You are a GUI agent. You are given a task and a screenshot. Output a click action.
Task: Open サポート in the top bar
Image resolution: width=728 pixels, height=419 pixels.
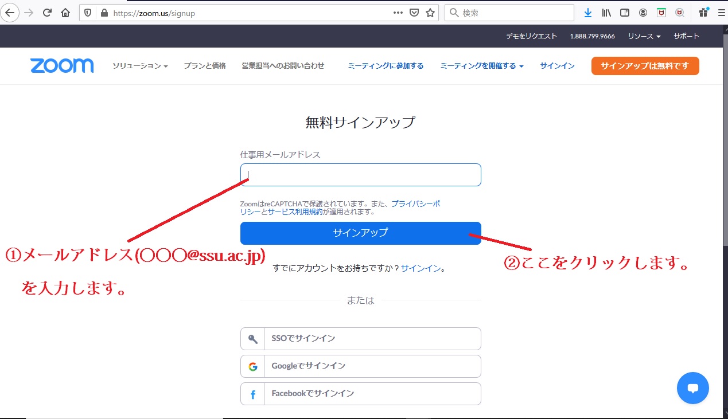point(686,36)
